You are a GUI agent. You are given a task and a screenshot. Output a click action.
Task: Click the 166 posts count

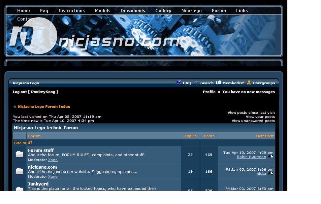[208, 171]
